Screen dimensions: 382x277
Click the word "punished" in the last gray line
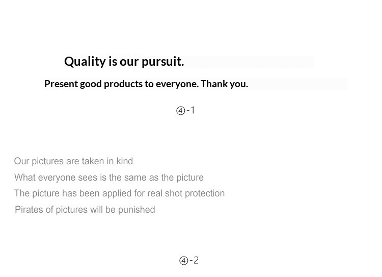click(x=138, y=210)
